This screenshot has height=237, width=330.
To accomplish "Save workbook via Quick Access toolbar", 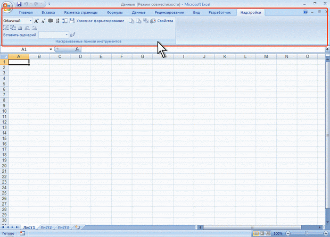I will pyautogui.click(x=19, y=4).
